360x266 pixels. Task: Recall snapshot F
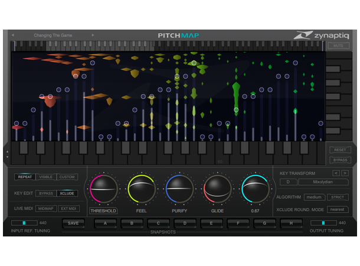click(238, 223)
